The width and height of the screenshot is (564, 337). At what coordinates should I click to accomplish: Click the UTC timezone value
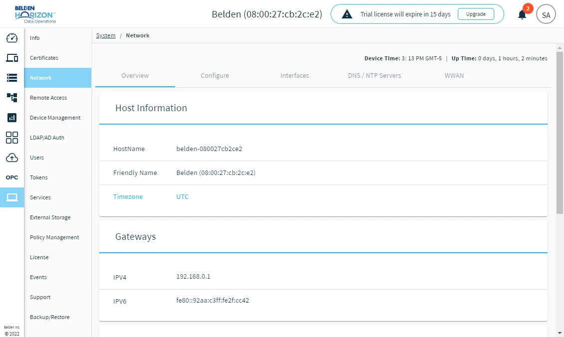(x=183, y=197)
